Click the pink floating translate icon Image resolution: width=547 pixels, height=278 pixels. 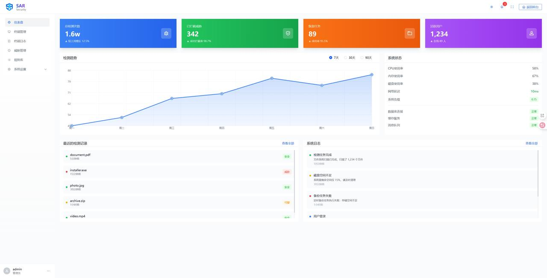pos(542,125)
